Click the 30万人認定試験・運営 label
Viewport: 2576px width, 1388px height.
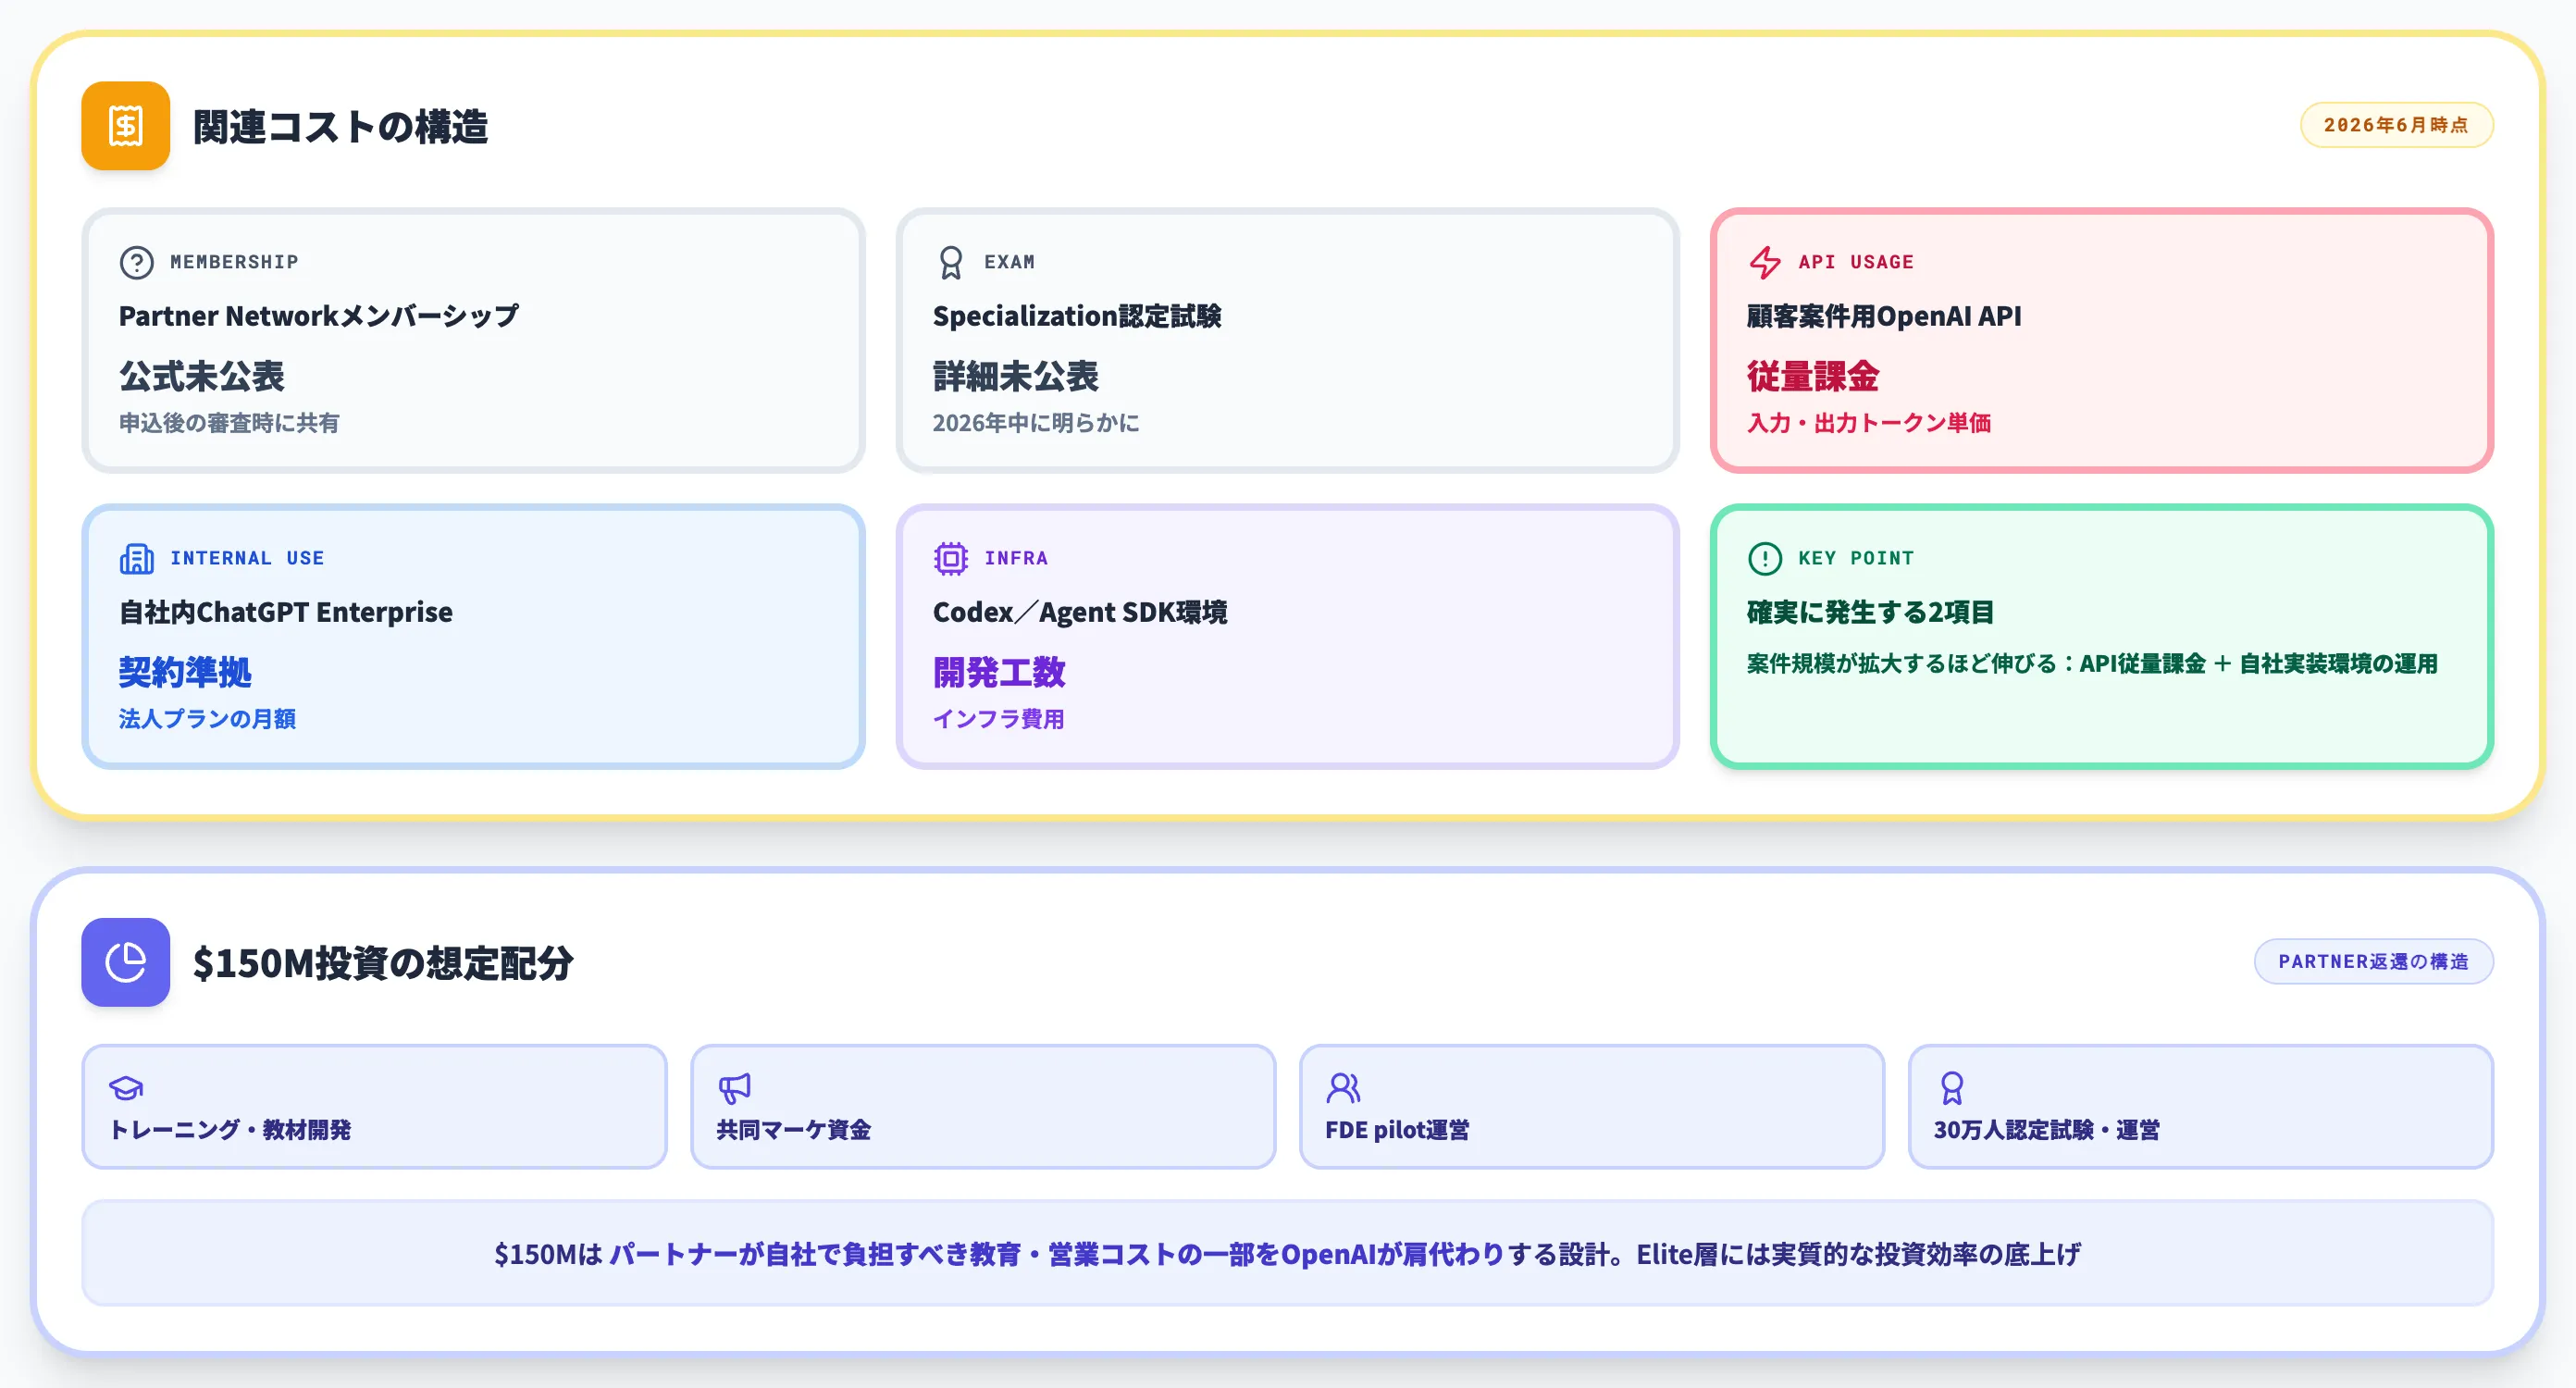pyautogui.click(x=2046, y=1130)
